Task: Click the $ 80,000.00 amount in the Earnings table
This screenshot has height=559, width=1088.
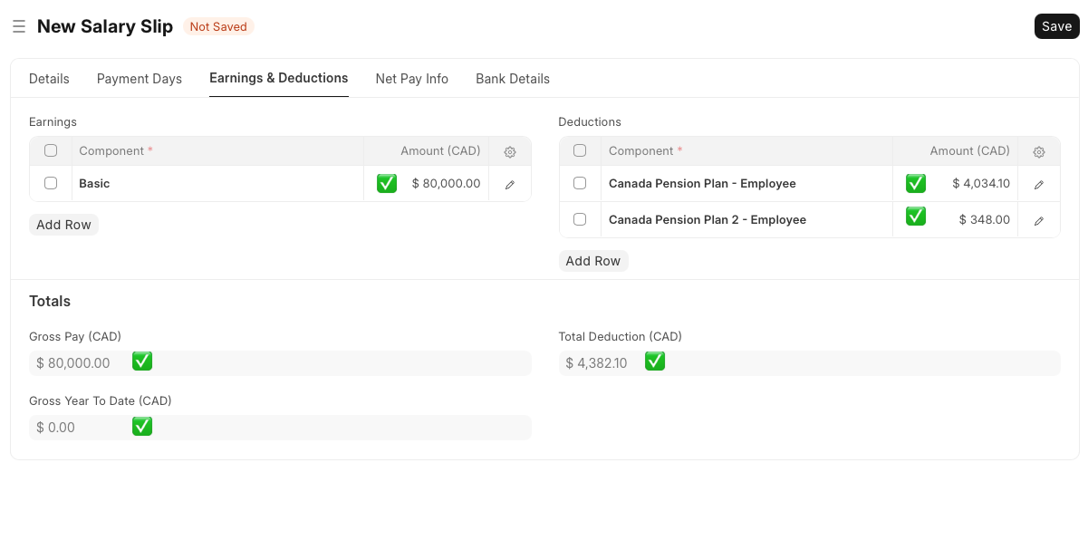Action: click(x=446, y=183)
